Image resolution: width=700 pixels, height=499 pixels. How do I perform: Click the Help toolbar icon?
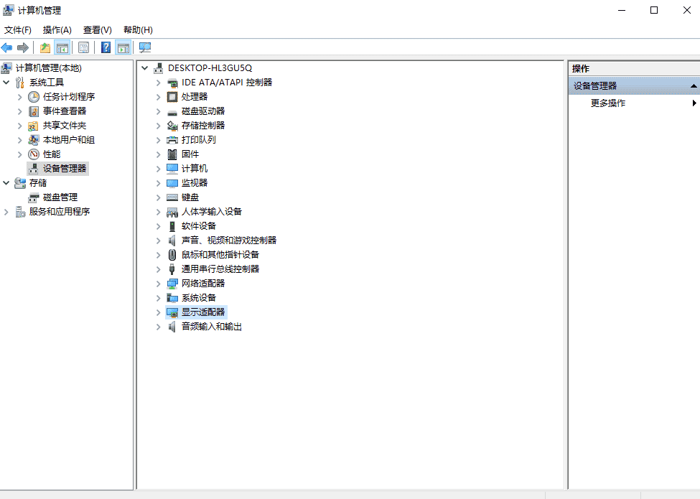click(105, 47)
